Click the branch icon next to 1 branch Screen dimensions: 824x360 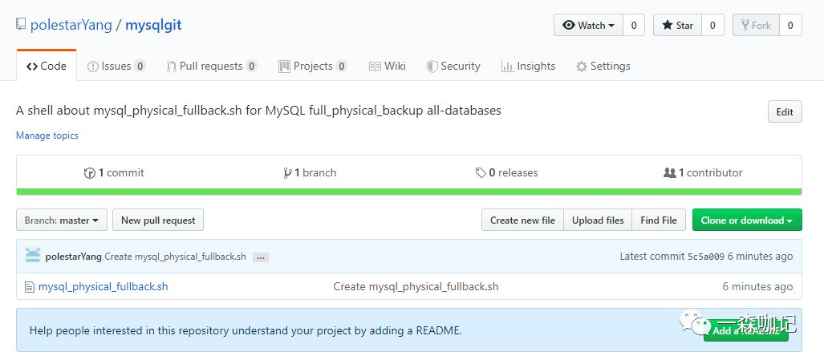[x=287, y=173]
